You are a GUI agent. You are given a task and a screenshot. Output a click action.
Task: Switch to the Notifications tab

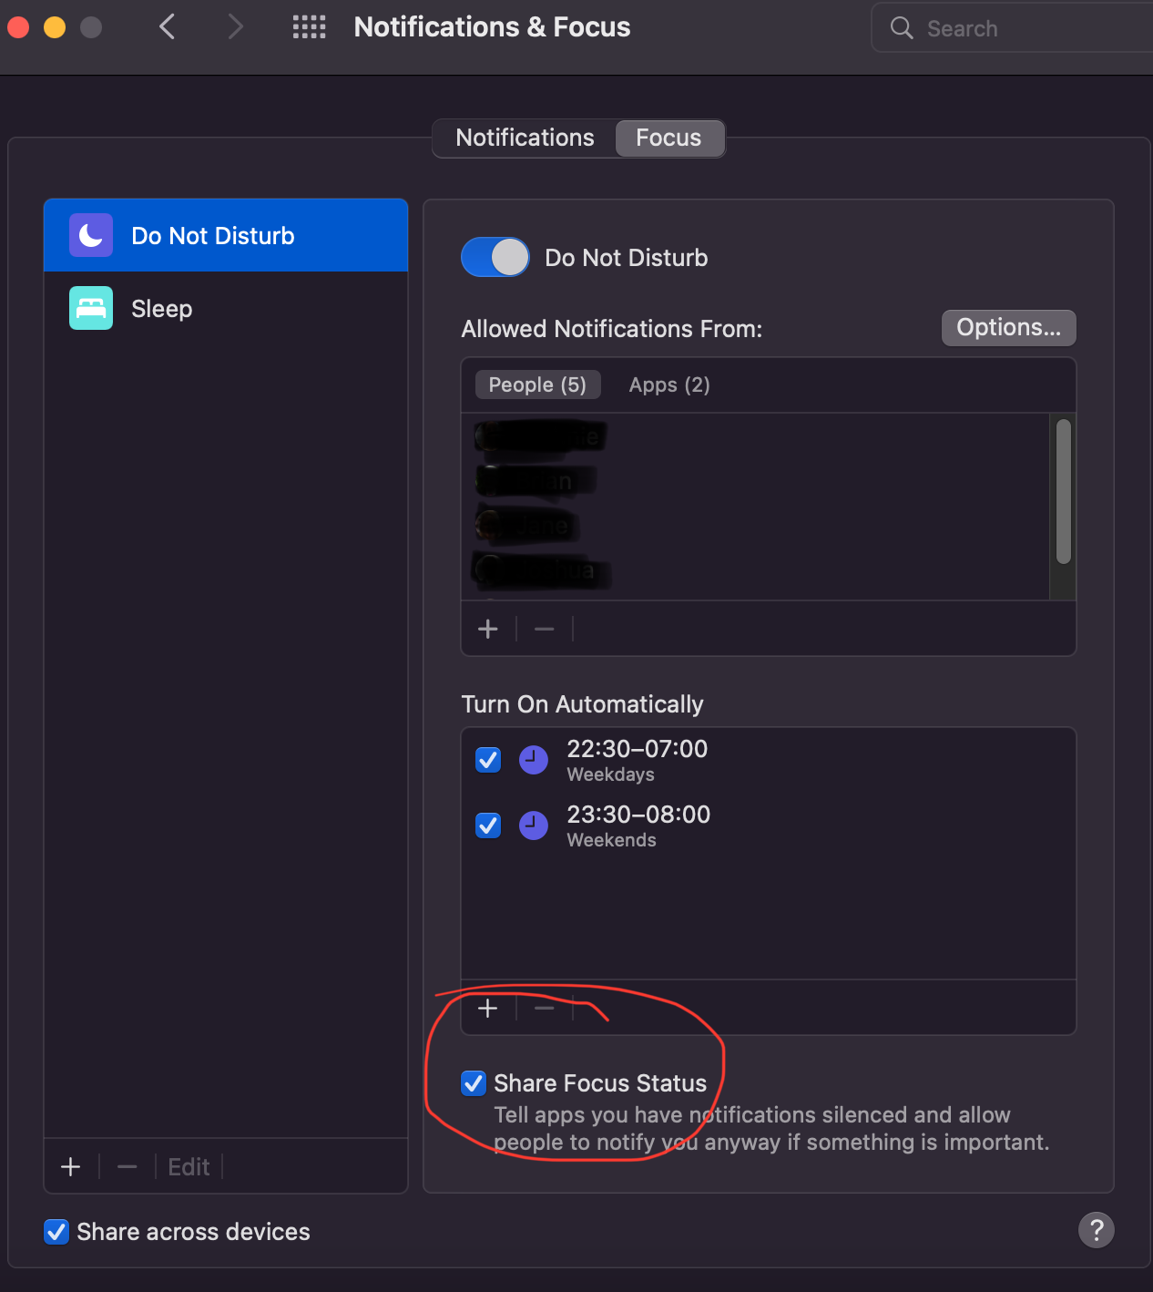pos(525,138)
